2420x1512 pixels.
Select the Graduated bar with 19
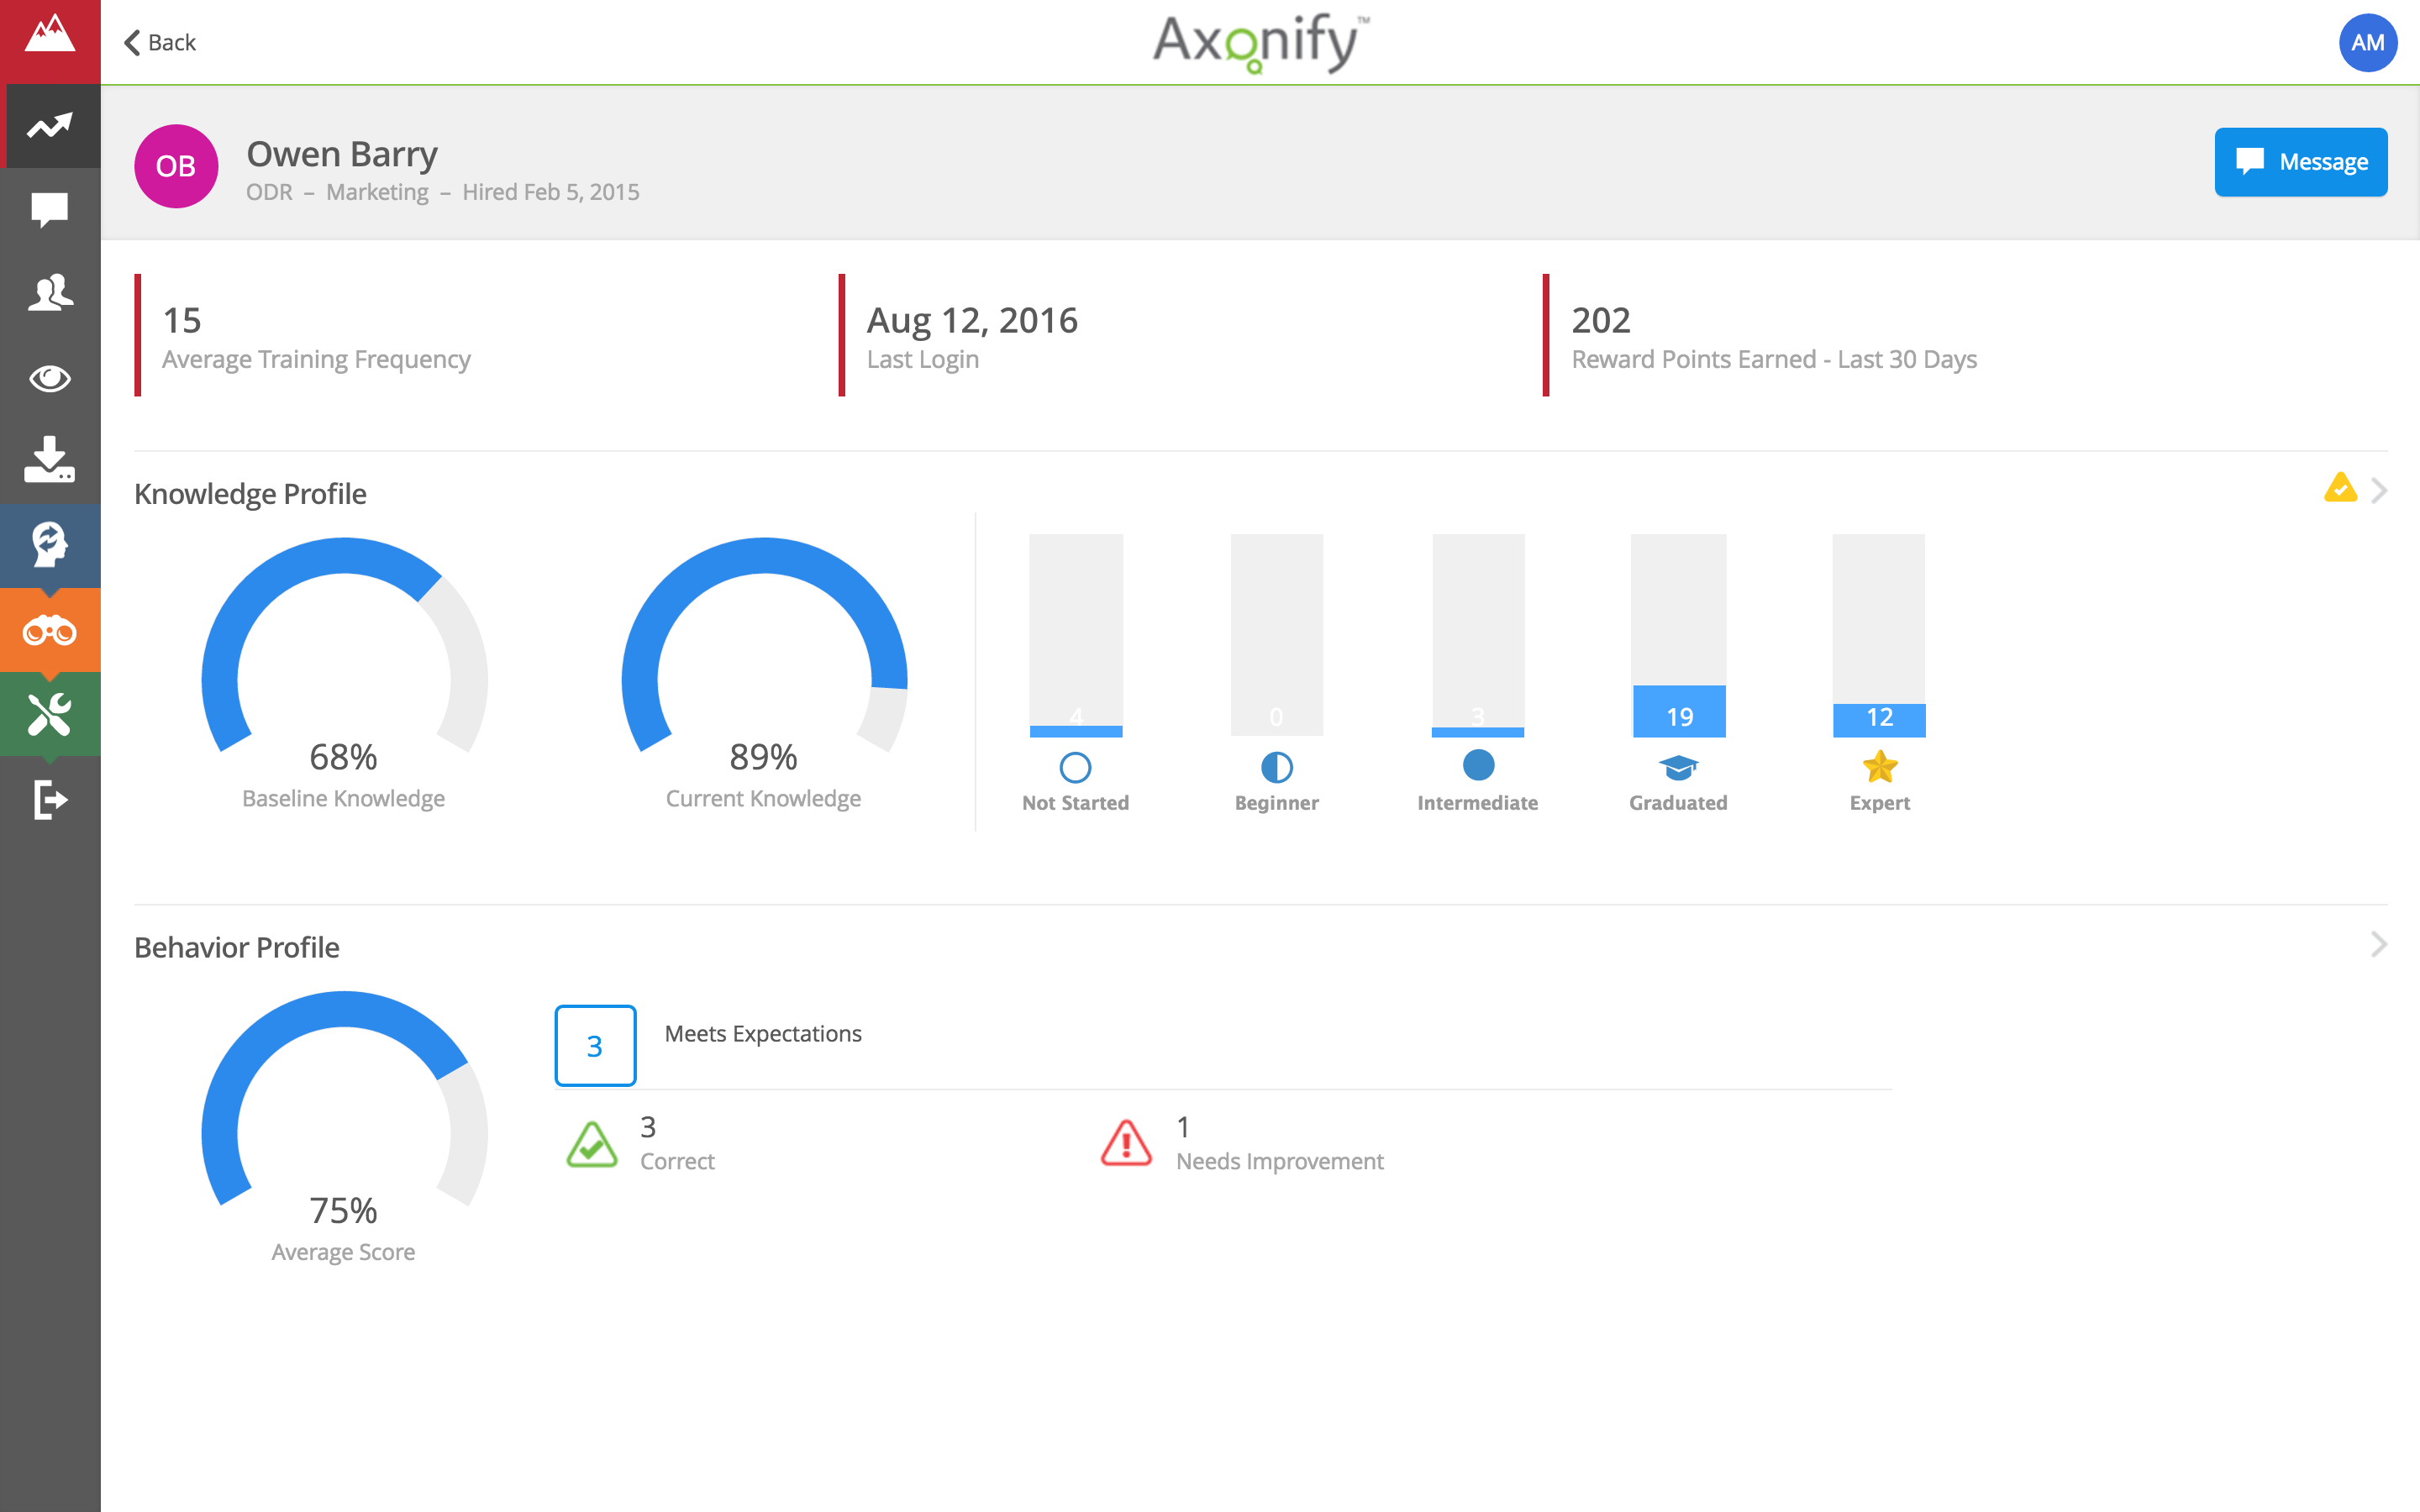point(1678,711)
